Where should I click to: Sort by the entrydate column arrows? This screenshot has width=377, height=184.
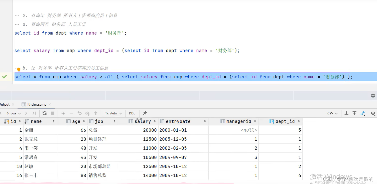205,121
